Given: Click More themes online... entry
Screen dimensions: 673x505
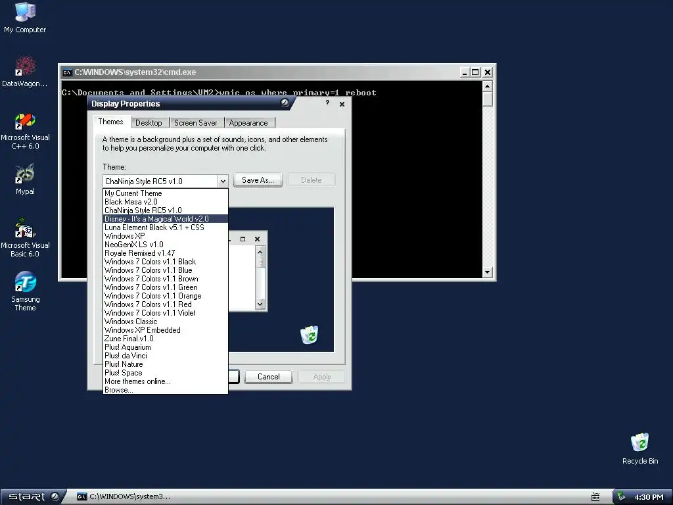Looking at the screenshot, I should [x=165, y=382].
